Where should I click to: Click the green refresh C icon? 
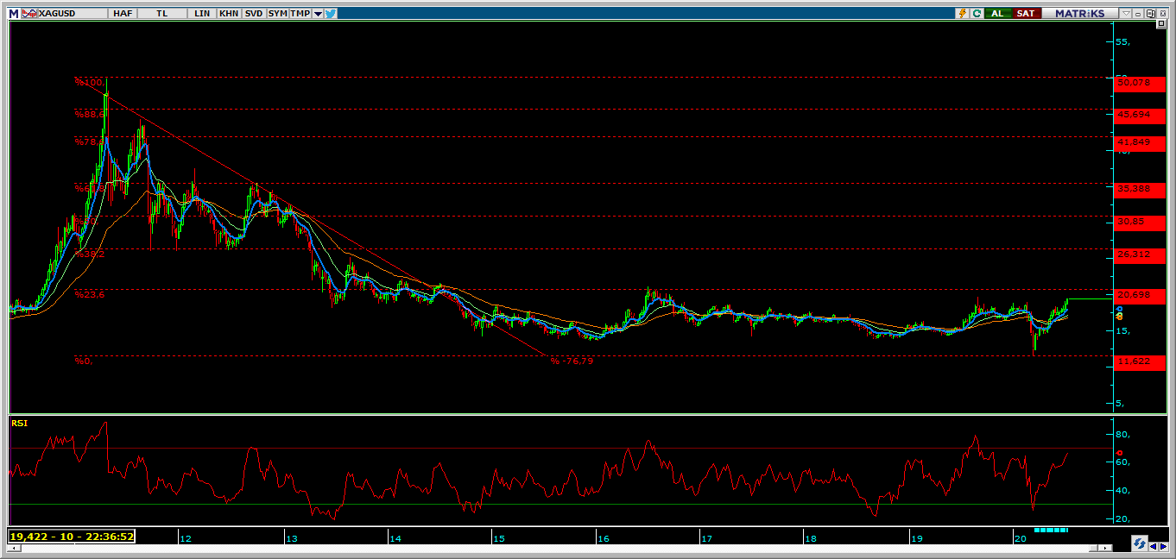pyautogui.click(x=977, y=14)
